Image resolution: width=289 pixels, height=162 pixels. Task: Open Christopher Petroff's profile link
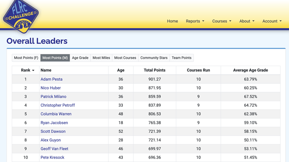pos(58,105)
